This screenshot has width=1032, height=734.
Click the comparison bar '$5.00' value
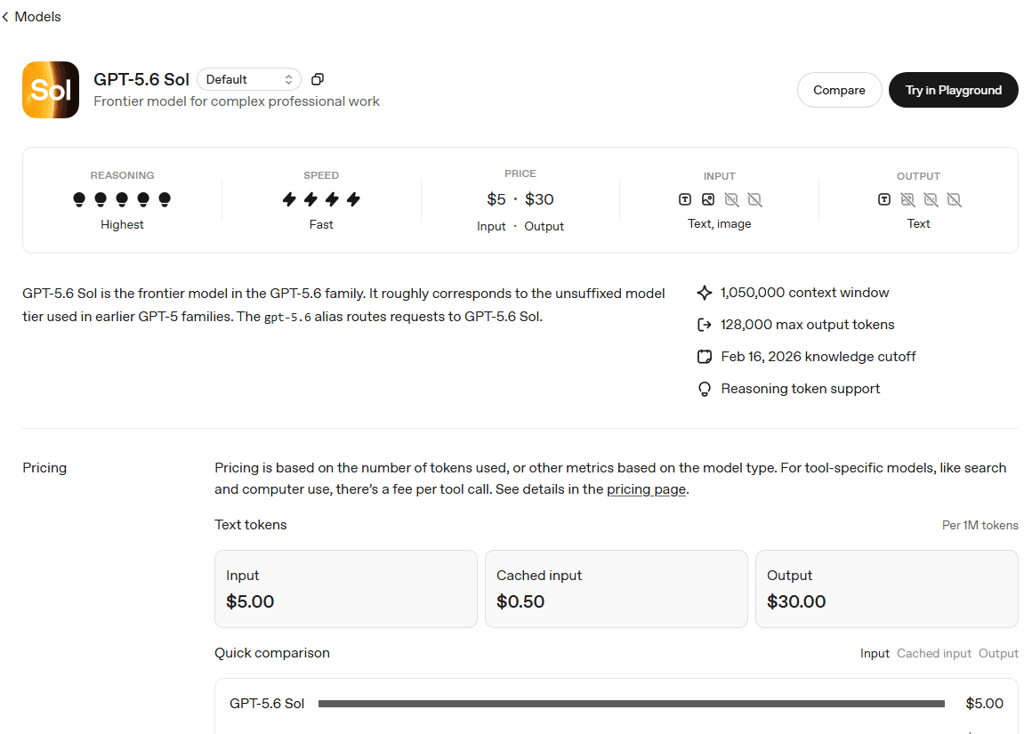click(x=985, y=704)
